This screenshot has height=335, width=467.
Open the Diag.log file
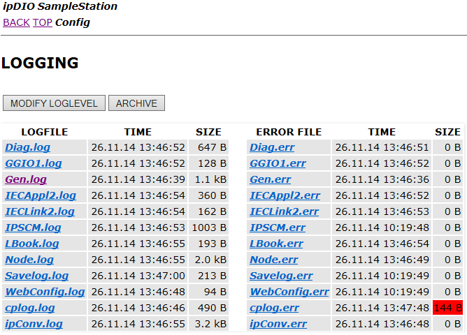tap(28, 147)
